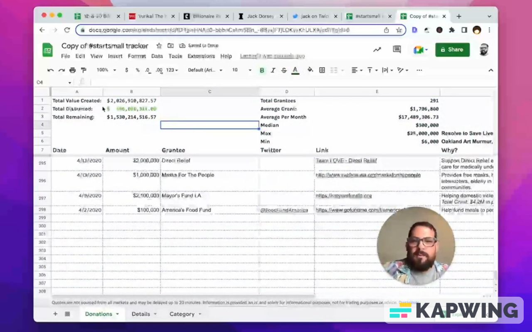
Task: Select the Donations sheet tab
Action: click(102, 314)
